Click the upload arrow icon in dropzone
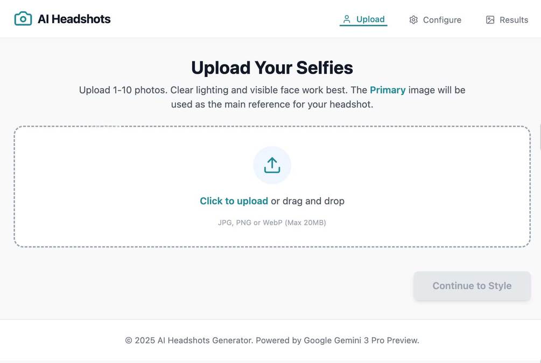This screenshot has height=363, width=541. pos(272,165)
